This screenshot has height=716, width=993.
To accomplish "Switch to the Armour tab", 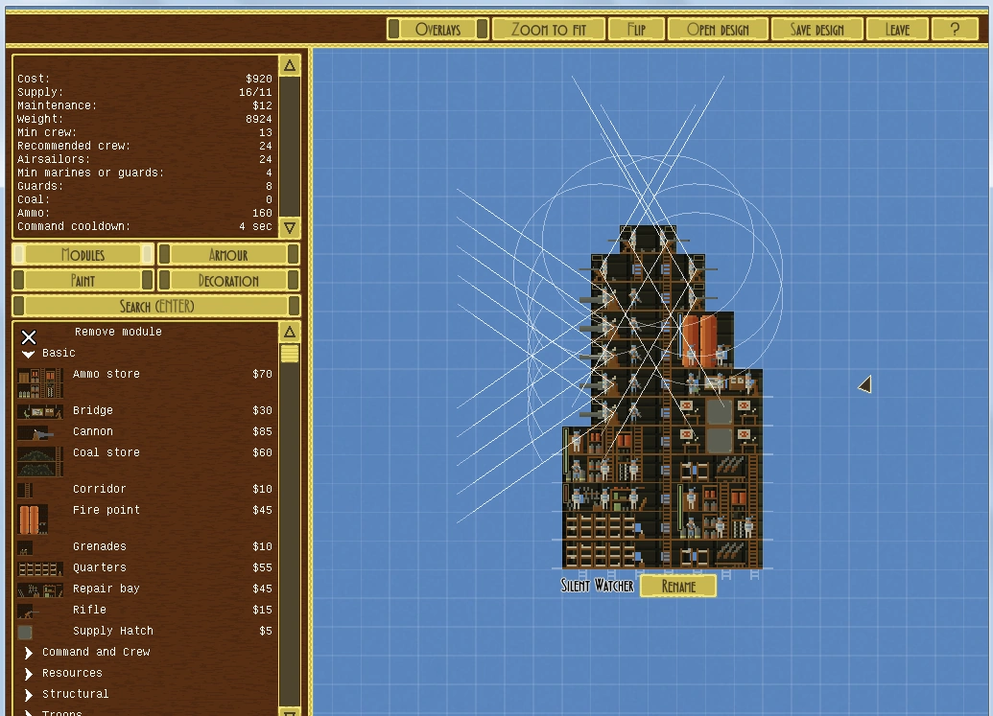I will point(228,255).
